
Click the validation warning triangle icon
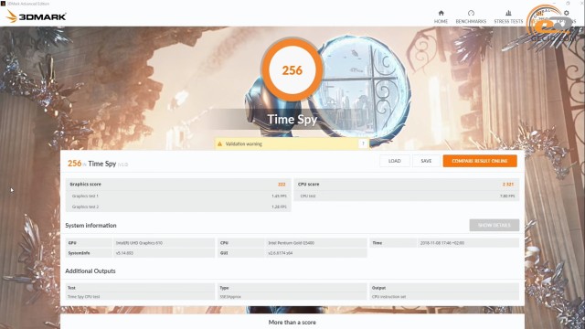(x=219, y=144)
